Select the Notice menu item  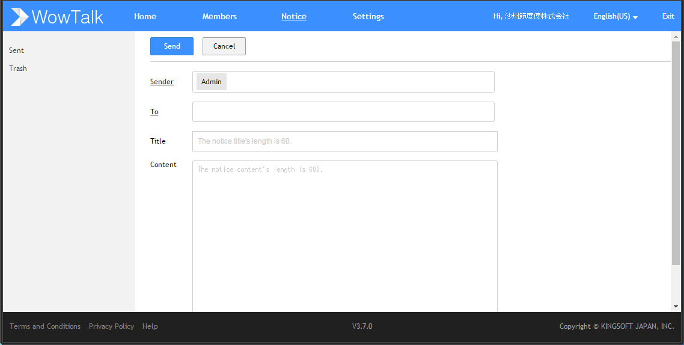(293, 17)
